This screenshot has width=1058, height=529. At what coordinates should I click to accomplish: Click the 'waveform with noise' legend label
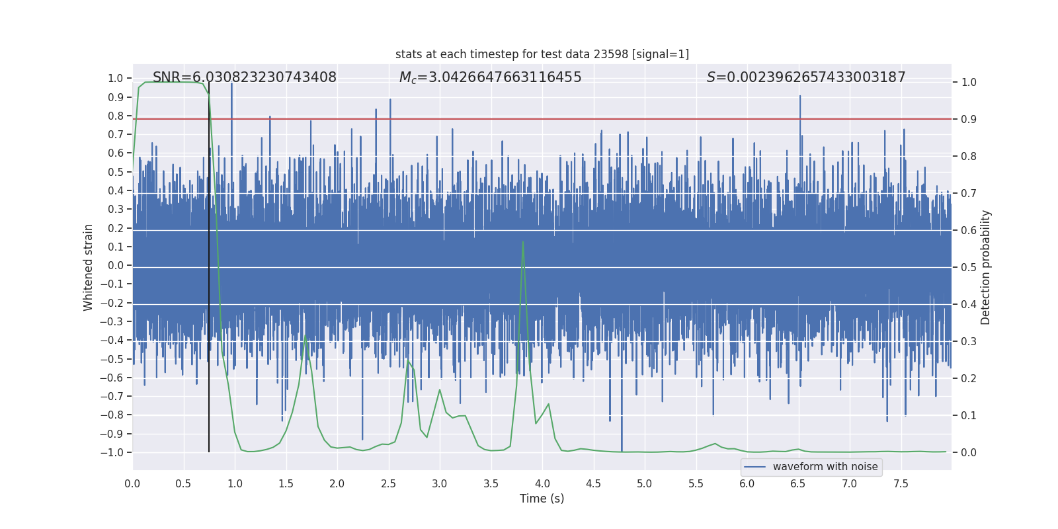point(825,467)
